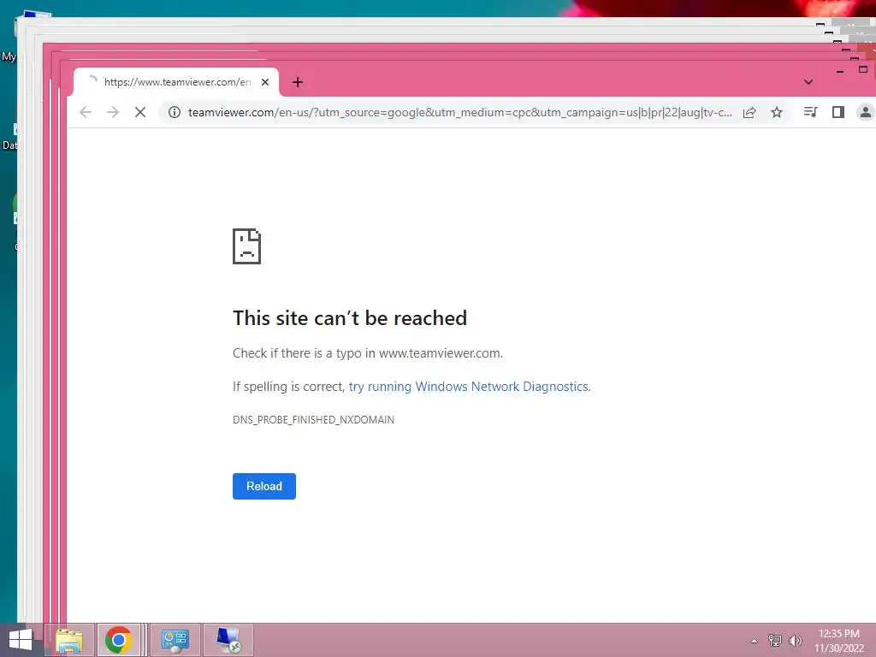Image resolution: width=876 pixels, height=657 pixels.
Task: Click the sad page error icon
Action: (x=246, y=246)
